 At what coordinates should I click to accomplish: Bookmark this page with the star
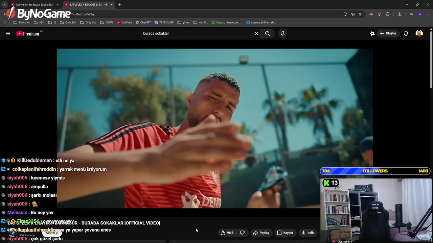(x=360, y=14)
